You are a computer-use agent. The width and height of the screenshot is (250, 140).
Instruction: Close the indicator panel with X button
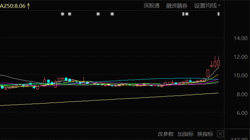[220, 134]
